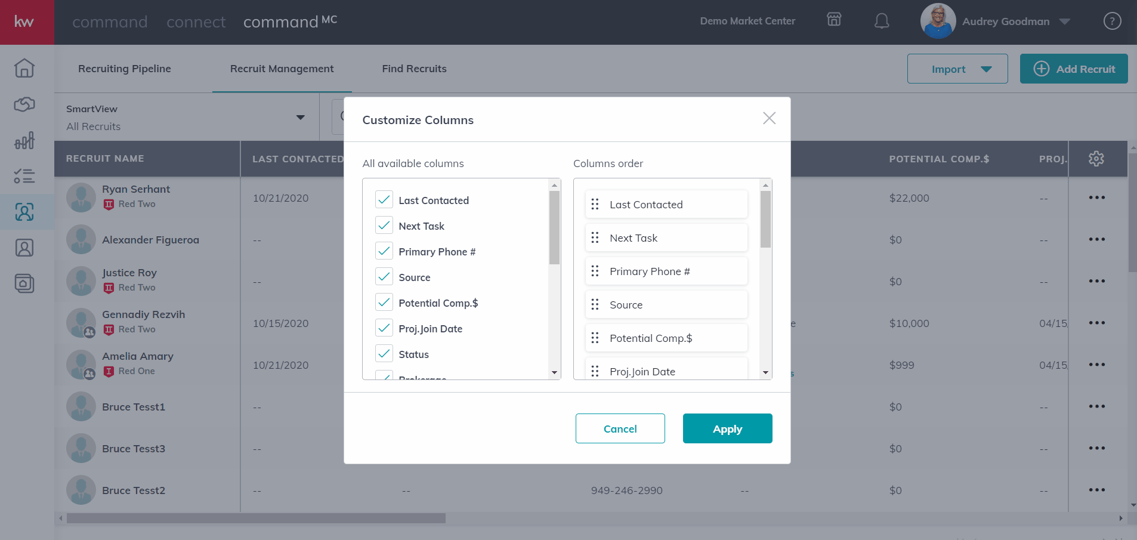The image size is (1137, 540).
Task: Cancel the Customize Columns dialog
Action: tap(620, 428)
